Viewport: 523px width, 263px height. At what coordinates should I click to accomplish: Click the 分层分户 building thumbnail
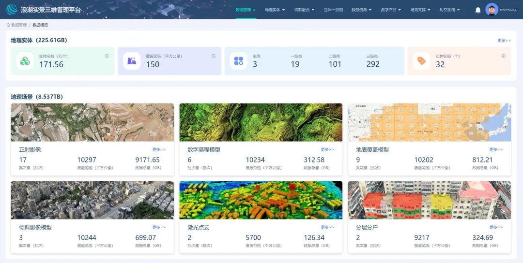point(429,200)
